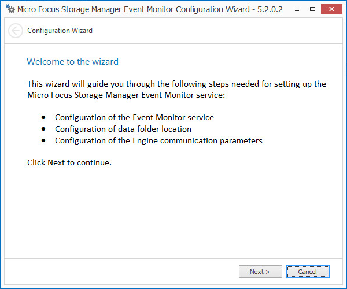Click the Event Monitor service bullet text
The width and height of the screenshot is (347, 289).
coord(134,117)
